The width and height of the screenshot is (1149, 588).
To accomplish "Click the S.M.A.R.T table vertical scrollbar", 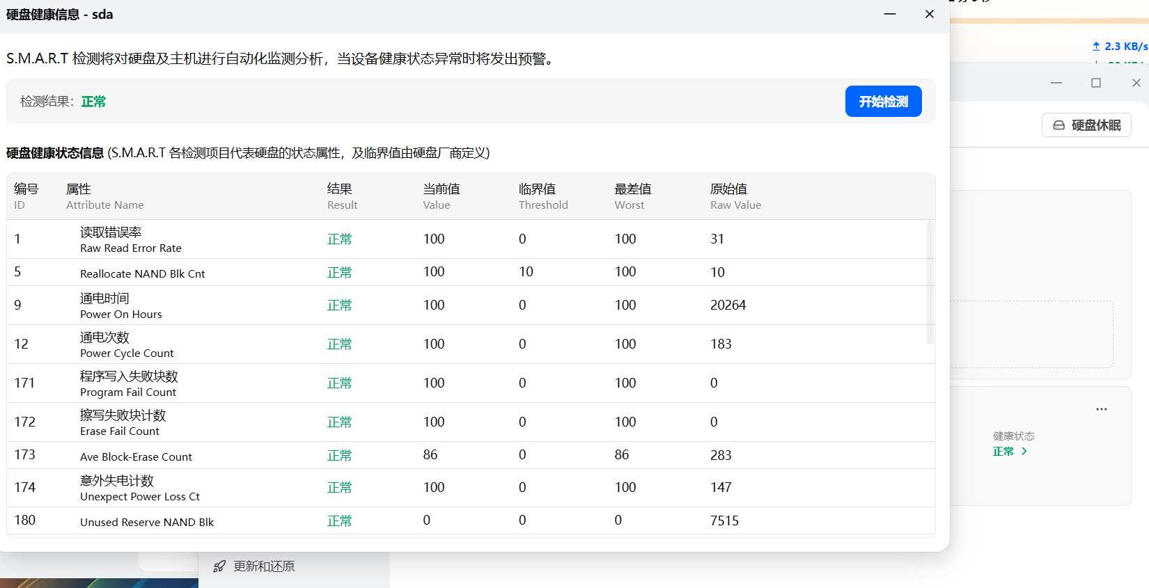I will 930,283.
